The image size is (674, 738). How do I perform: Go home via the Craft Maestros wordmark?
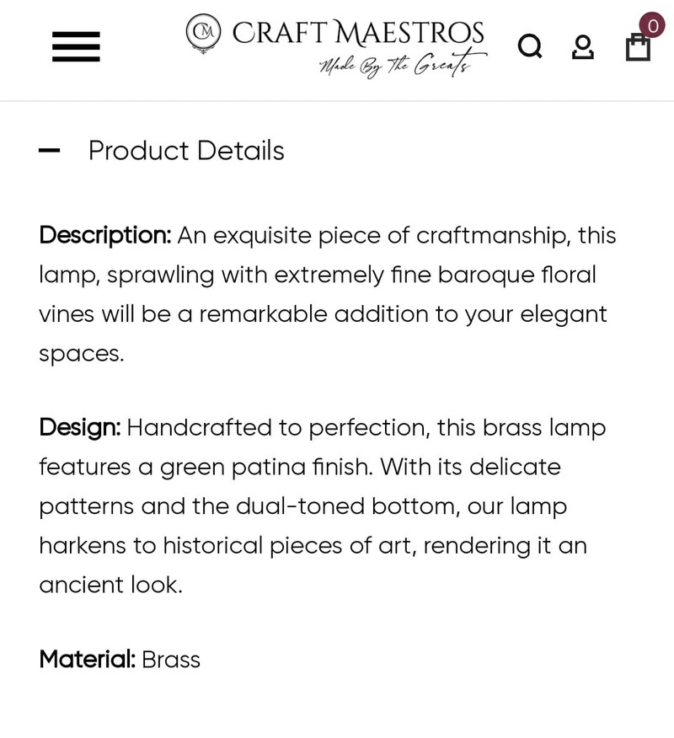pyautogui.click(x=358, y=33)
